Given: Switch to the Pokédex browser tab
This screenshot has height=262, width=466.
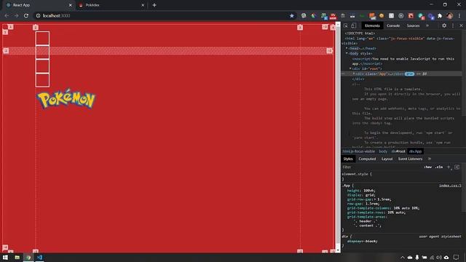Looking at the screenshot, I should (111, 5).
